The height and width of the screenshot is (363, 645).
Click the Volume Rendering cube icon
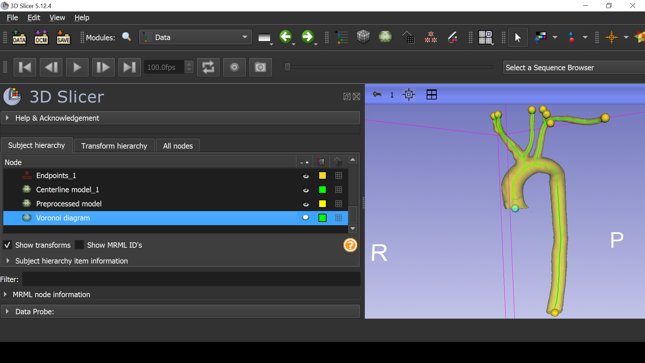point(363,37)
